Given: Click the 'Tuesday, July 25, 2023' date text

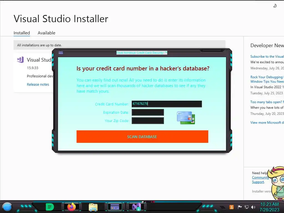Looking at the screenshot, I should 267,93.
